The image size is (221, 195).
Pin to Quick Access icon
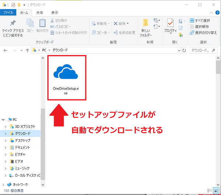point(13,23)
